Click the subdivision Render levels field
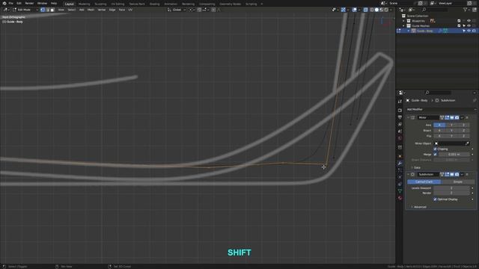The width and height of the screenshot is (479, 269). click(x=451, y=193)
